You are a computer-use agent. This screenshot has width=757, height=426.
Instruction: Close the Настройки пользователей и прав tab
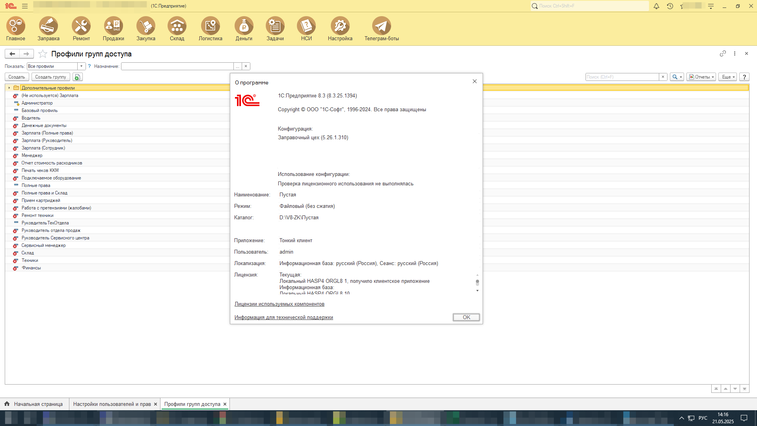click(x=155, y=404)
